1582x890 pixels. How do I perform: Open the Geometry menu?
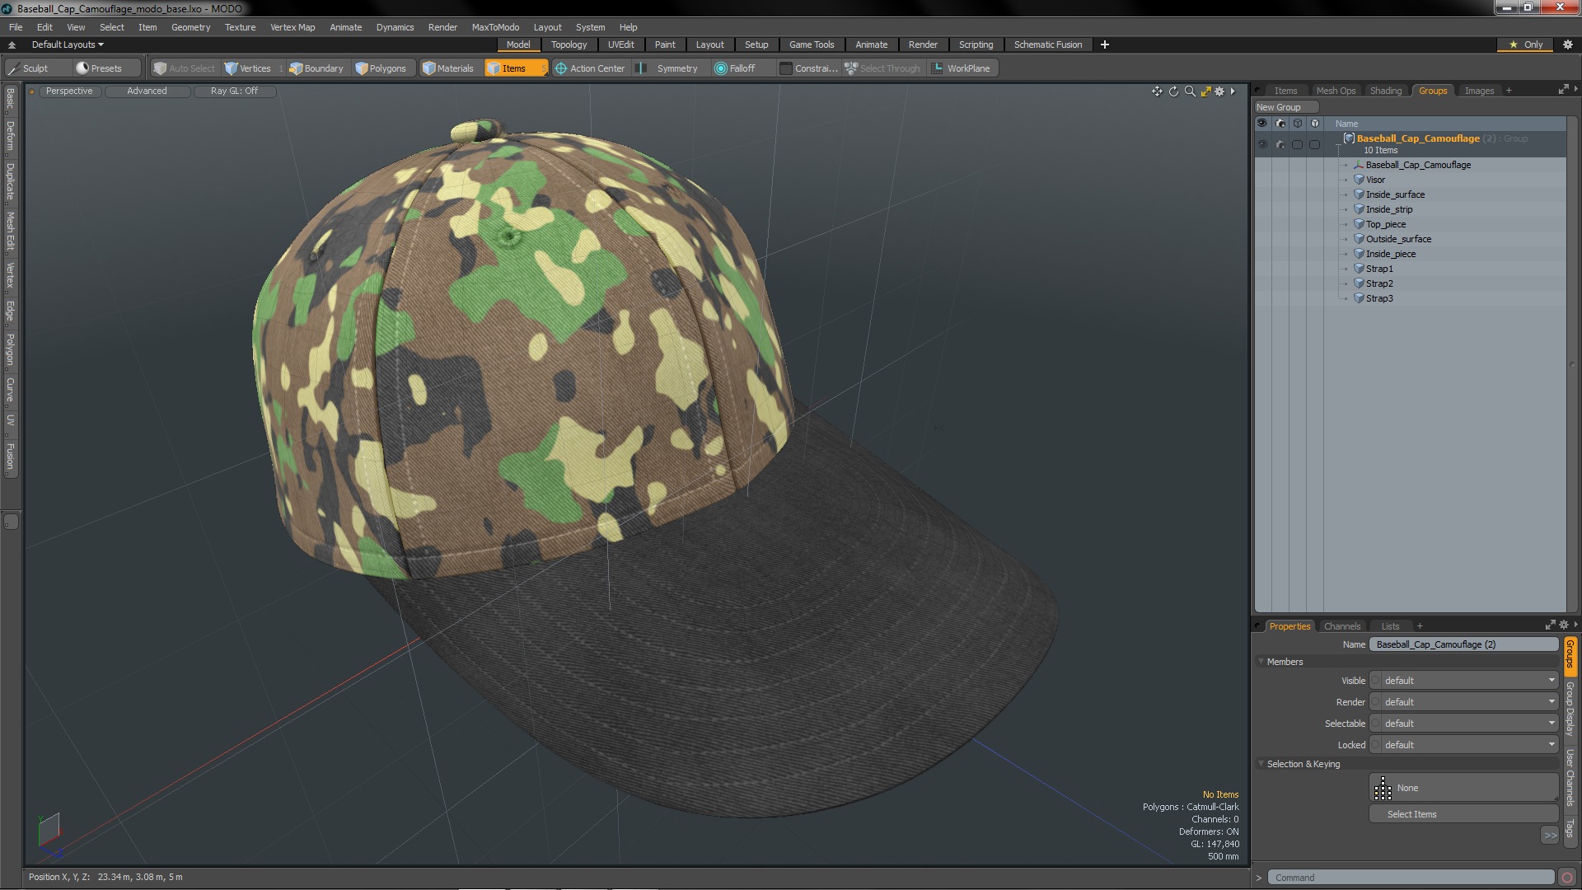coord(190,27)
